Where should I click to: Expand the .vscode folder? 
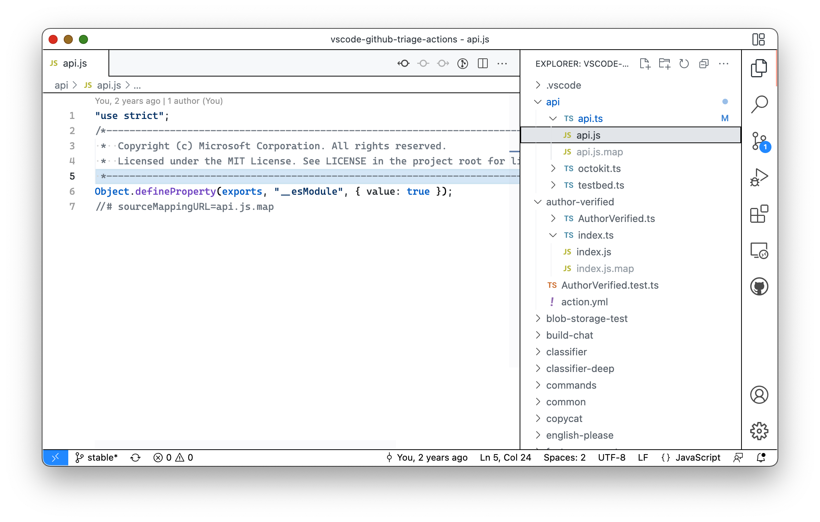click(x=563, y=85)
